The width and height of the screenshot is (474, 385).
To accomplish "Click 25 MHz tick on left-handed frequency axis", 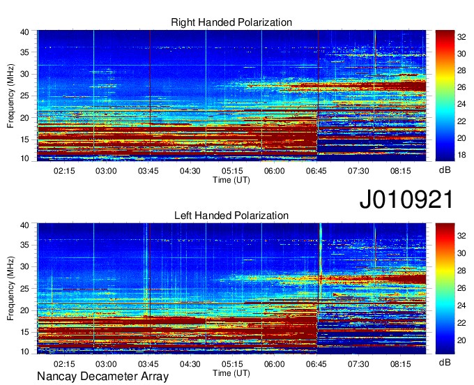I will coord(25,289).
